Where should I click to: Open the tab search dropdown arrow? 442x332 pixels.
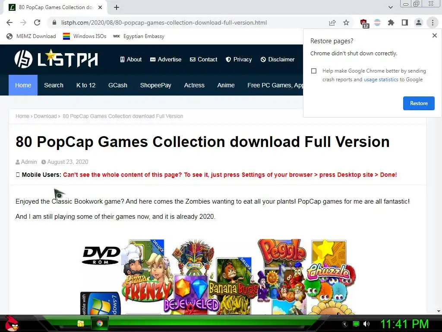coord(390,7)
